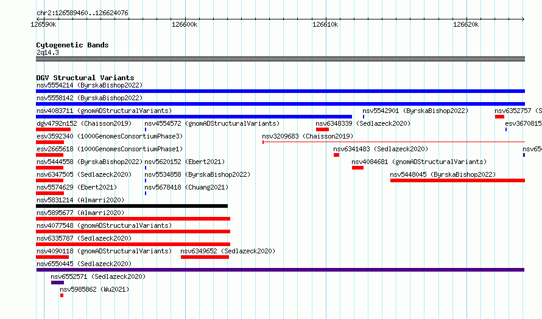Image resolution: width=542 pixels, height=319 pixels.
Task: Select the red nsv5448045 variant bar
Action: 458,180
